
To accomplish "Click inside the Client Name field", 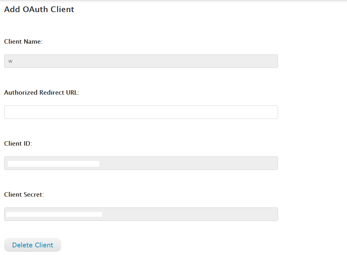I will tap(141, 61).
